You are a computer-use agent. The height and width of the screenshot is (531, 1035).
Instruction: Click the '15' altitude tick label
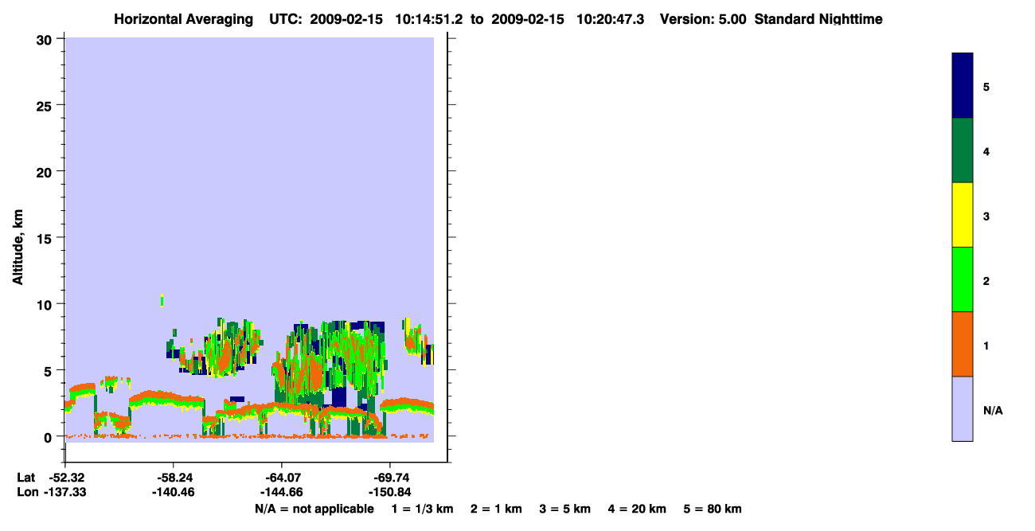click(46, 238)
